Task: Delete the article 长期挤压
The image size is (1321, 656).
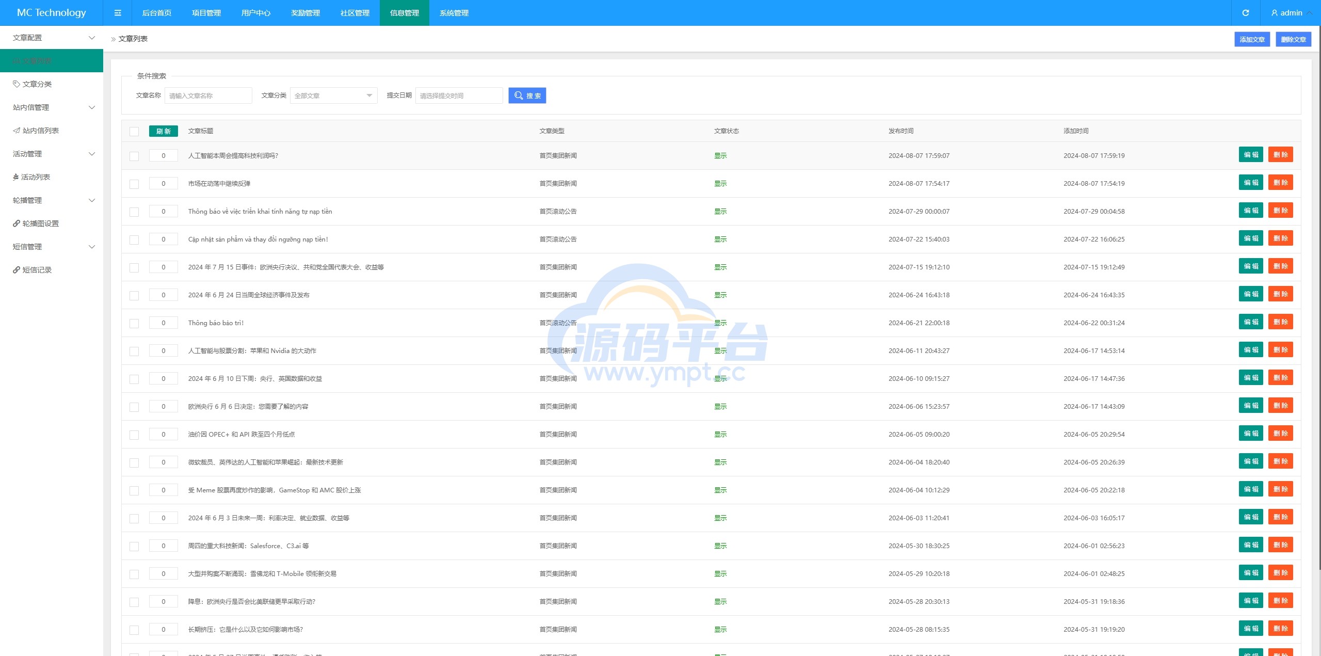Action: tap(1281, 628)
